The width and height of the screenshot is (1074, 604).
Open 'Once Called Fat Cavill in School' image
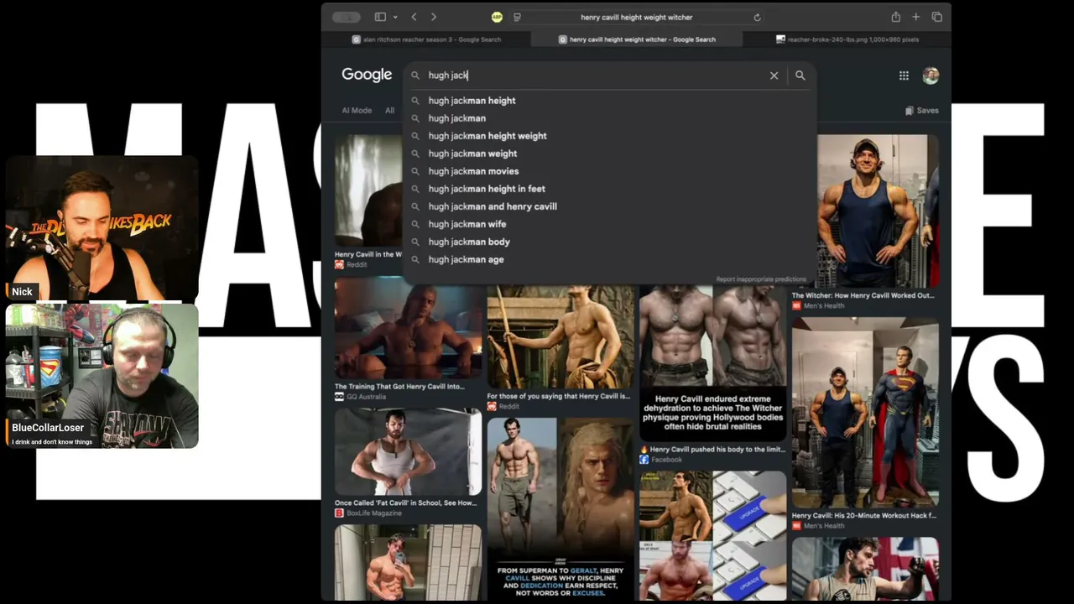click(x=409, y=451)
